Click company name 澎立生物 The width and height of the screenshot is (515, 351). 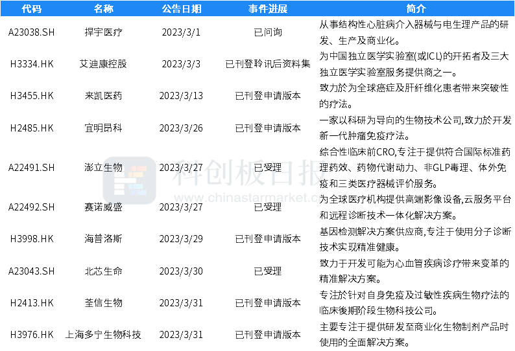click(104, 168)
